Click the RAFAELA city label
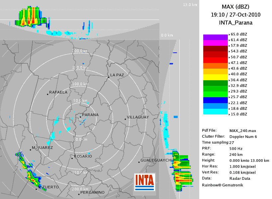 click(x=58, y=92)
